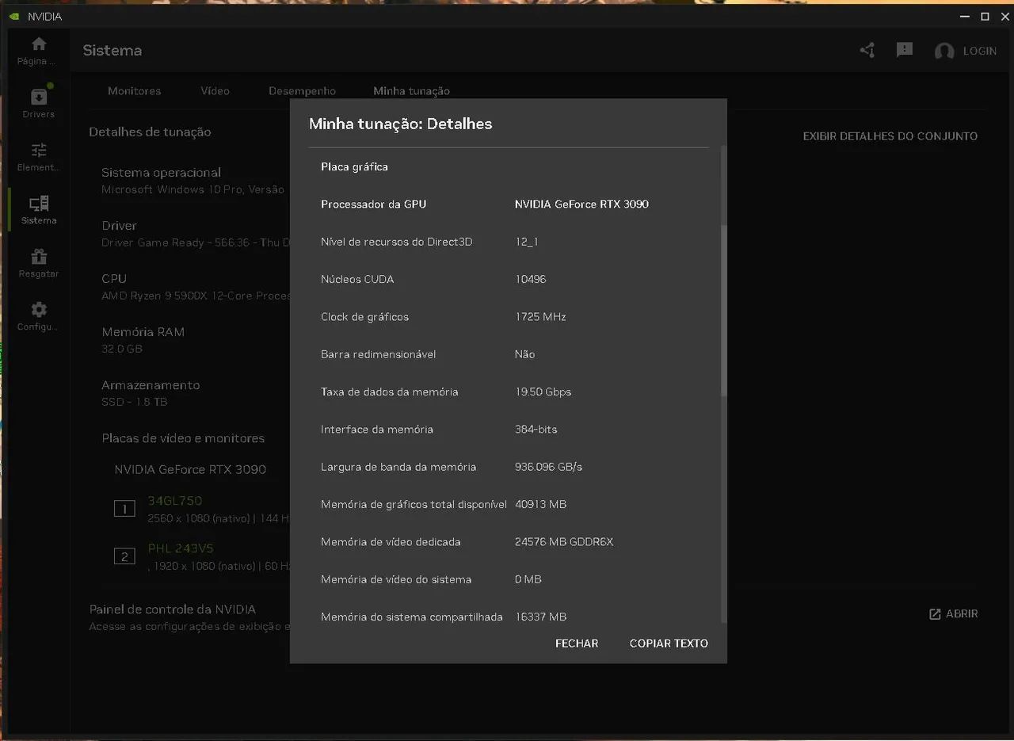Click the 0 MB system video memory value

[x=528, y=579]
